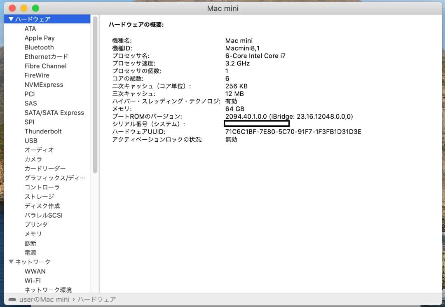Click the redacted serial number field
The height and width of the screenshot is (307, 445).
click(257, 124)
